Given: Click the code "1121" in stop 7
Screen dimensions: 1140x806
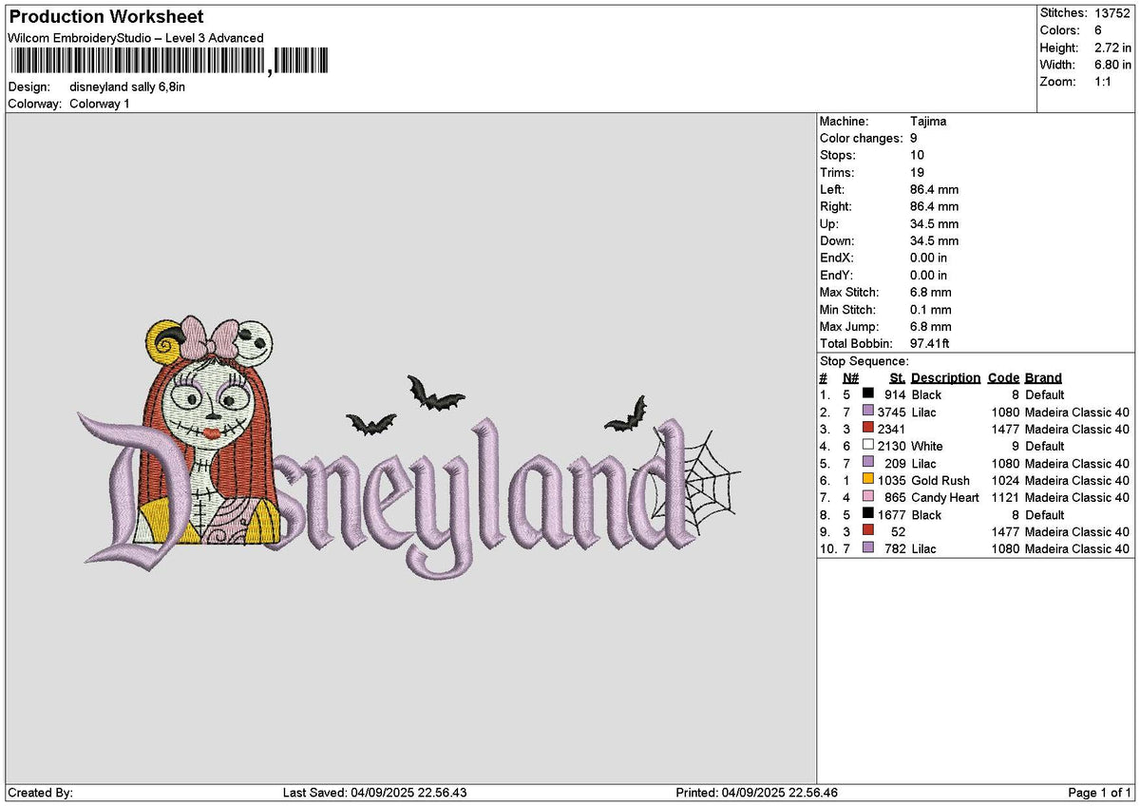Looking at the screenshot, I should point(1005,497).
